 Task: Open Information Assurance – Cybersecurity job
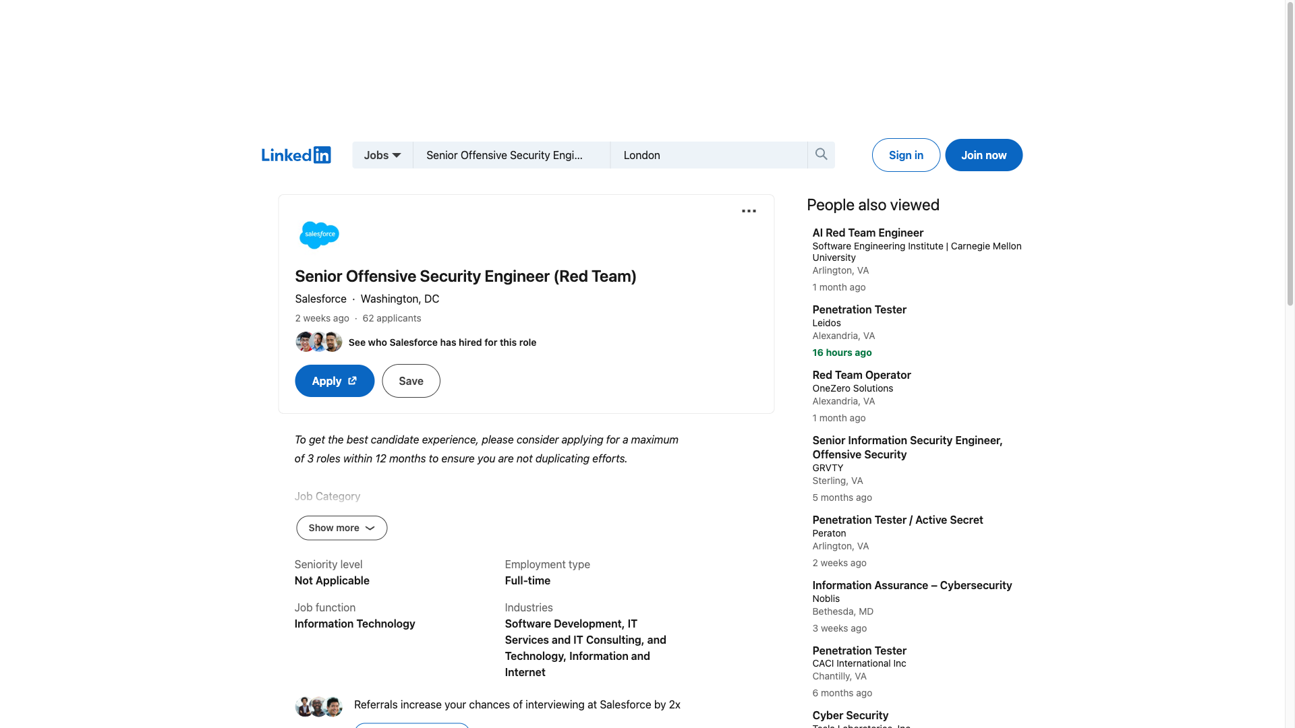[912, 585]
